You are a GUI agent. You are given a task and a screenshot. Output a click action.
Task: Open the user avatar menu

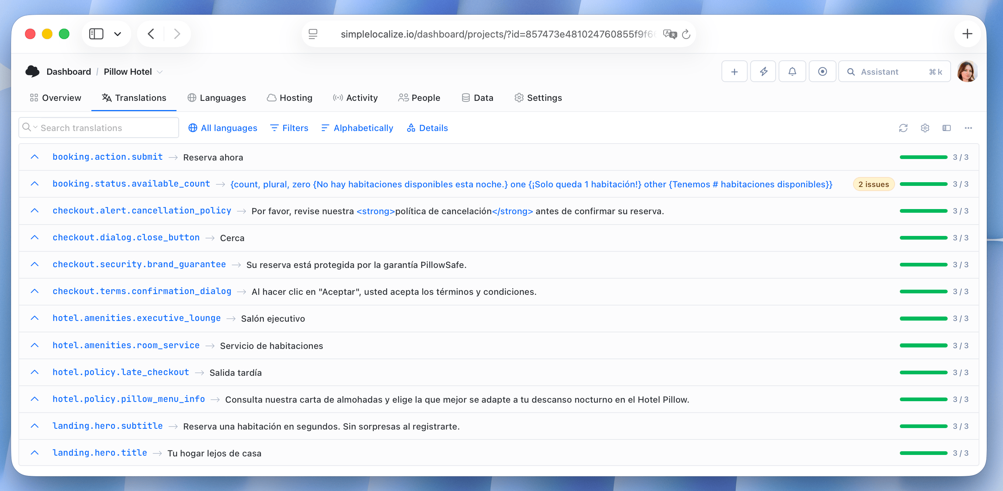(x=967, y=71)
